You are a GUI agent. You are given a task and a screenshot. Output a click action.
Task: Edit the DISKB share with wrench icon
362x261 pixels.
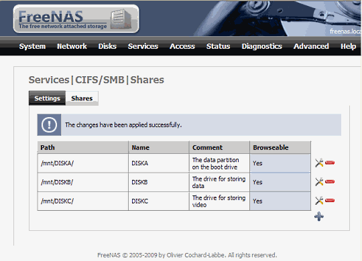319,182
